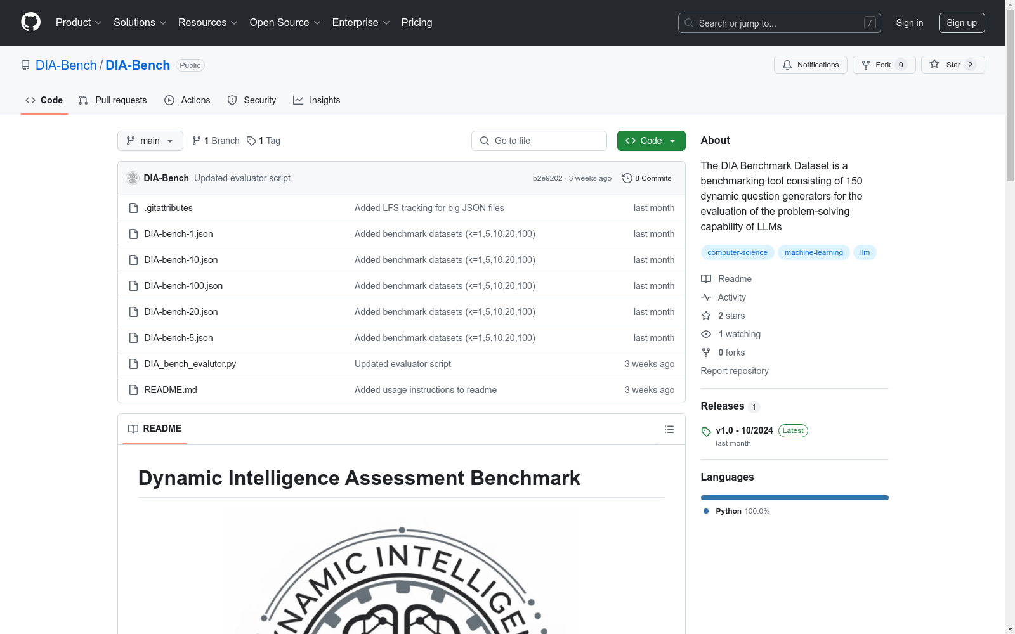Image resolution: width=1015 pixels, height=634 pixels.
Task: Click the file icon beside DIA_bench_evalutor.py
Action: click(x=133, y=364)
